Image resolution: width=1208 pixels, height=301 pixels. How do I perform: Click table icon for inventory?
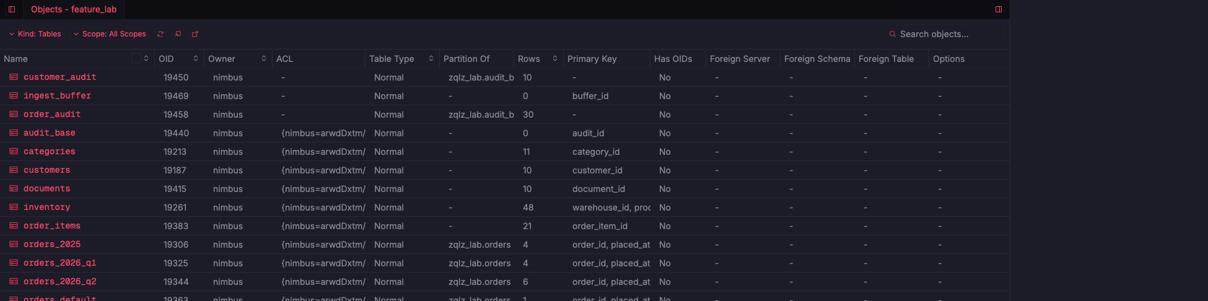[x=14, y=207]
